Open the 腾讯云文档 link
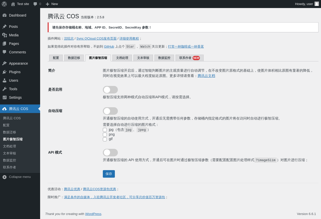 click(206, 76)
